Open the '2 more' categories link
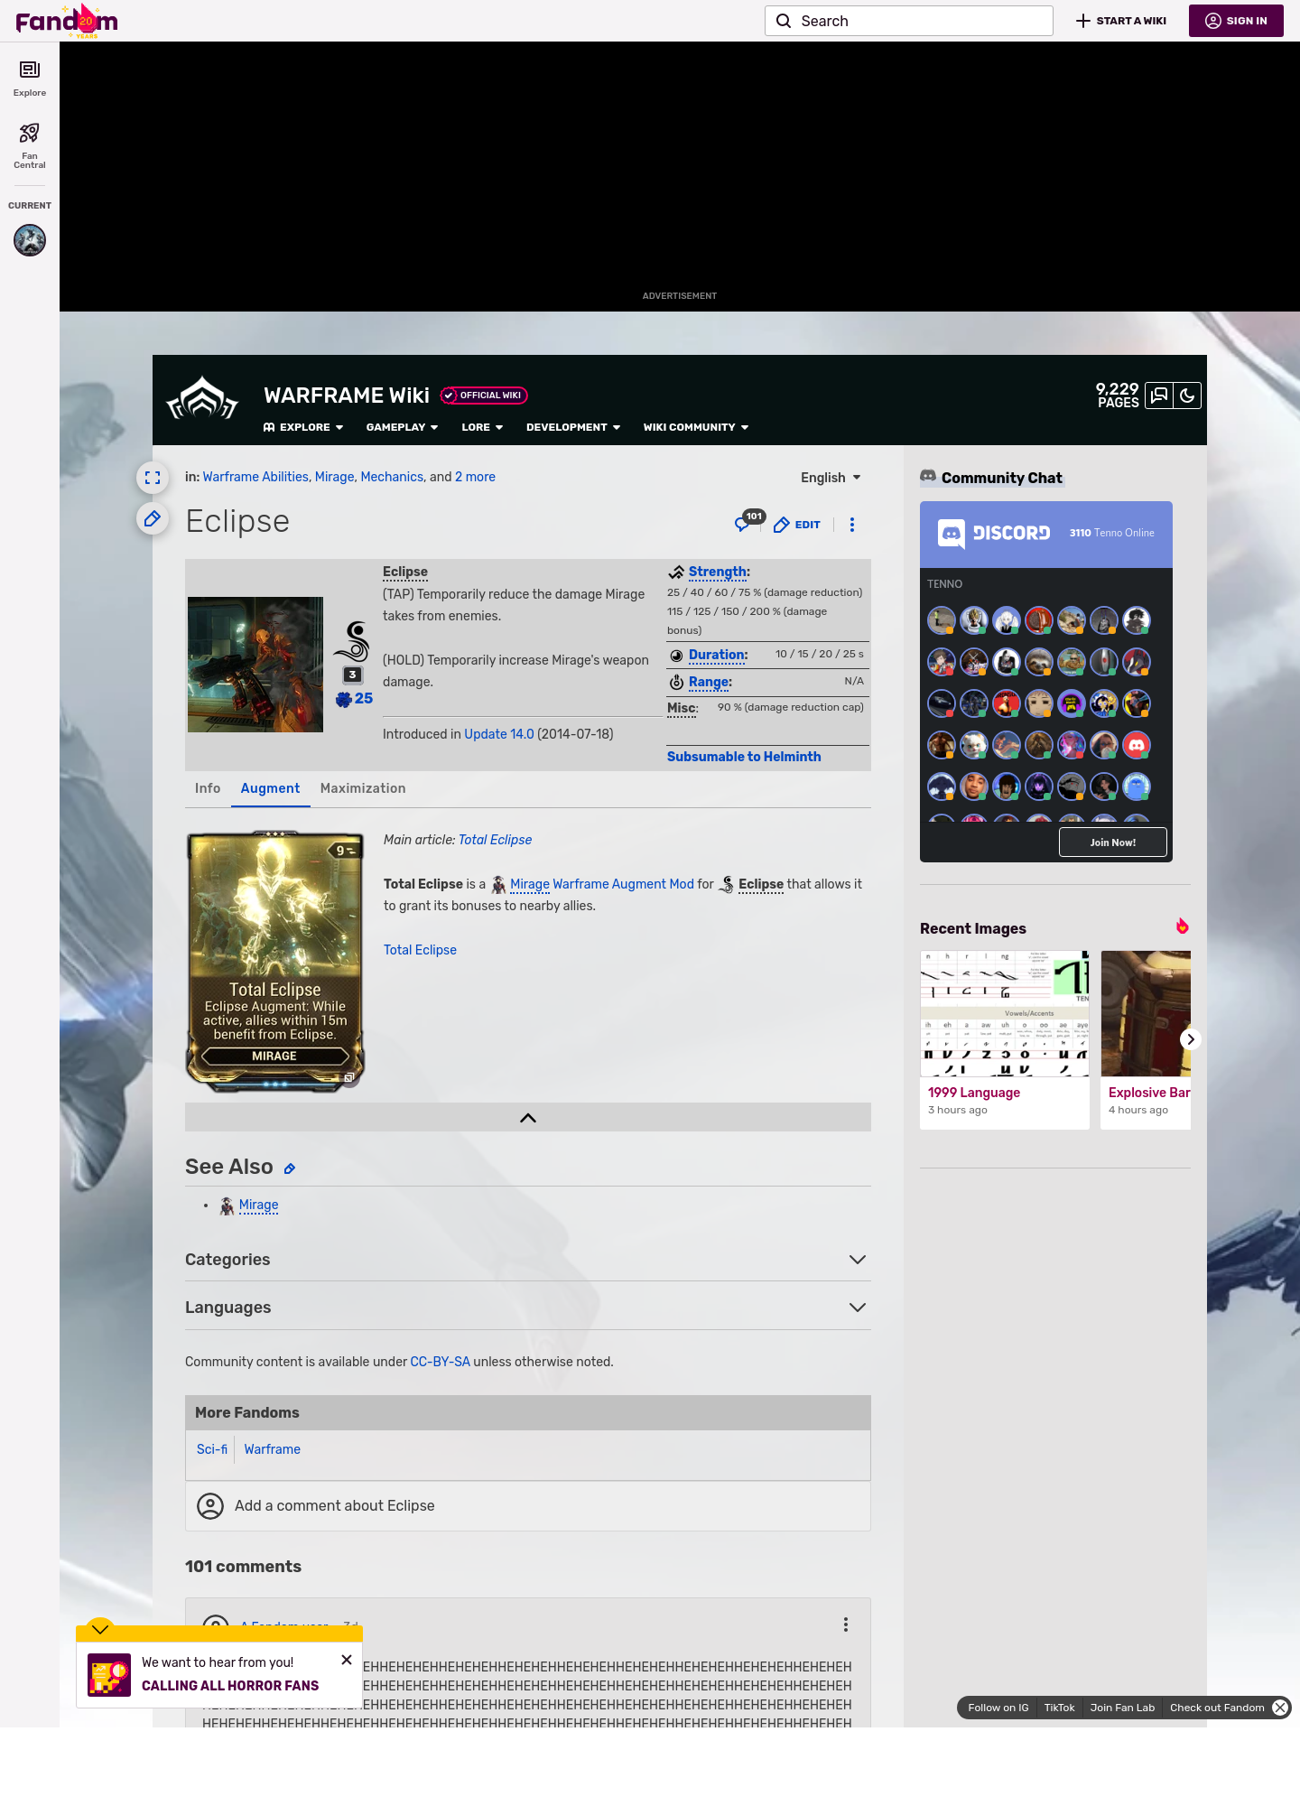 pyautogui.click(x=475, y=477)
